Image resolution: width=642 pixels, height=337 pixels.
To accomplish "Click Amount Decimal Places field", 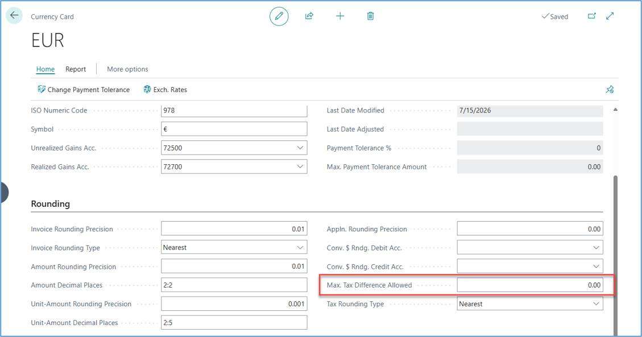I will [x=234, y=285].
